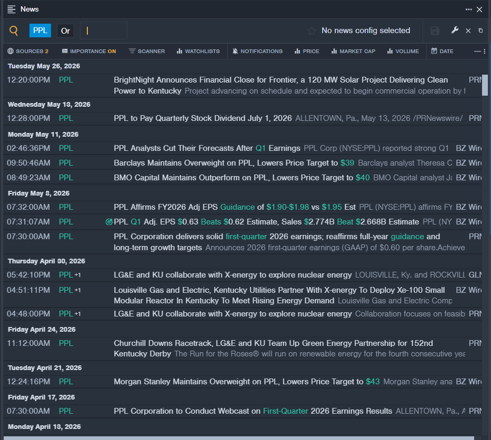The height and width of the screenshot is (440, 491).
Task: Open the wrench settings icon
Action: coord(455,30)
